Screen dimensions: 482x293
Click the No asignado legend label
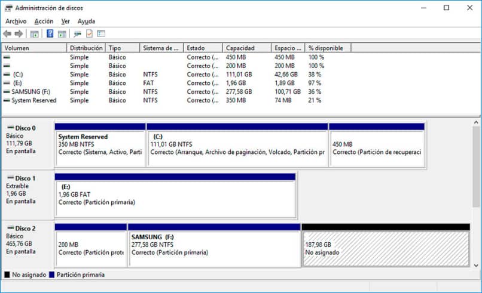[29, 275]
